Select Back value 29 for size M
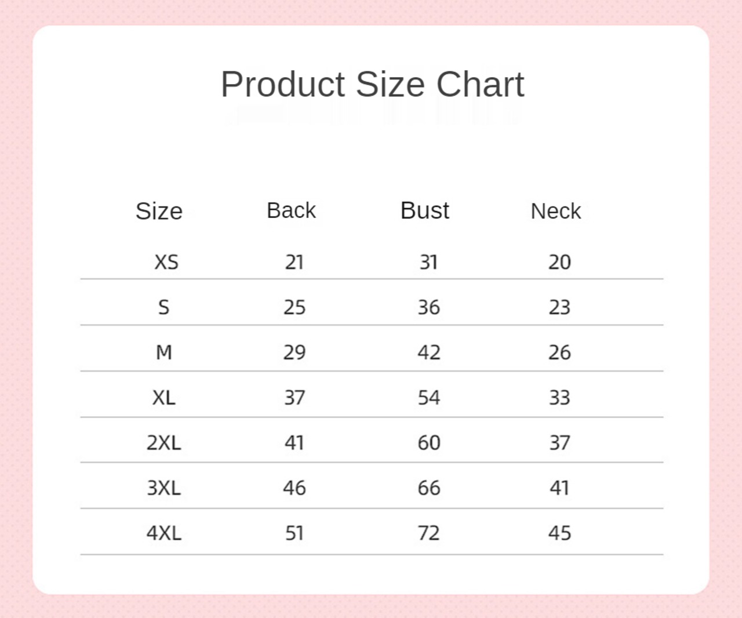The height and width of the screenshot is (618, 742). coord(294,352)
